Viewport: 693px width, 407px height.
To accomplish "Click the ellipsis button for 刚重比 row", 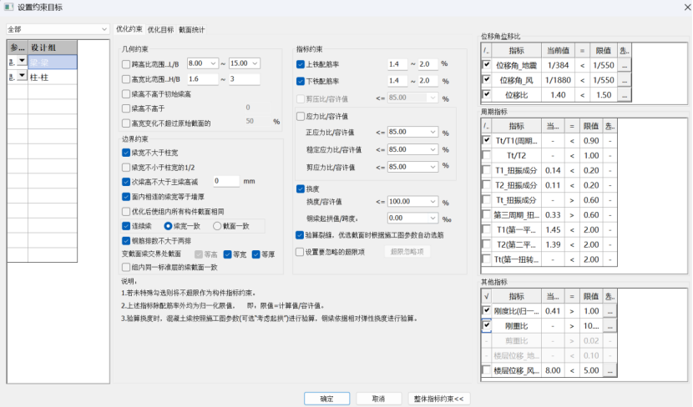I will 609,326.
